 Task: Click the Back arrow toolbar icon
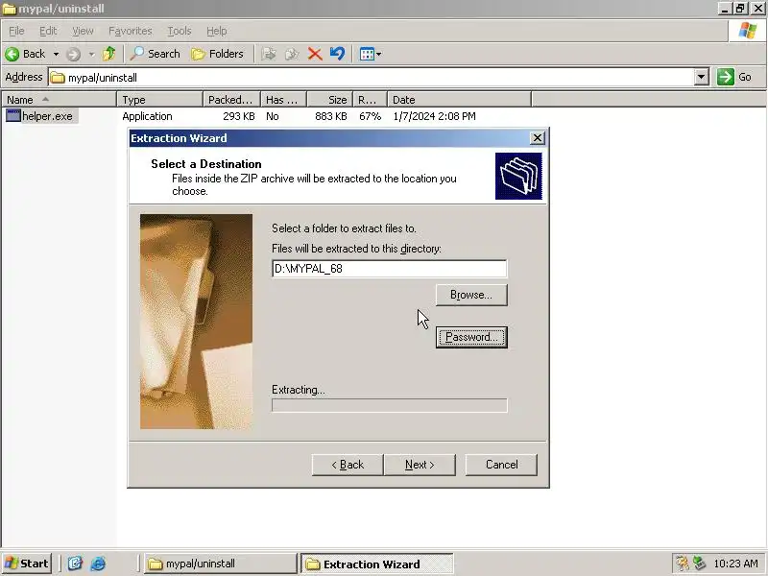(12, 54)
